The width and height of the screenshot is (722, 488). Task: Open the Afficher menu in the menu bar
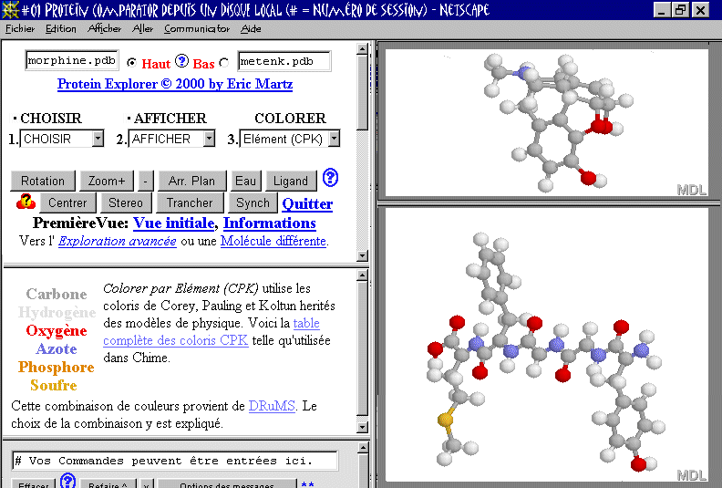(105, 28)
